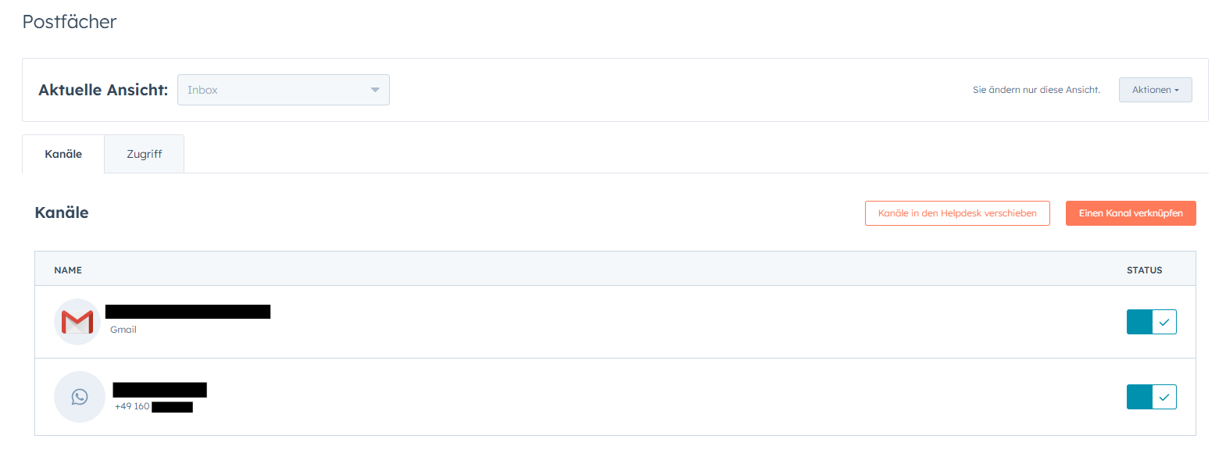Click the Gmail envelope icon
The image size is (1226, 457).
pos(77,322)
